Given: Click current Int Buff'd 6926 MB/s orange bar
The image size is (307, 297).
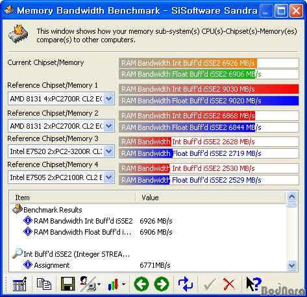Looking at the screenshot, I should tap(209, 63).
